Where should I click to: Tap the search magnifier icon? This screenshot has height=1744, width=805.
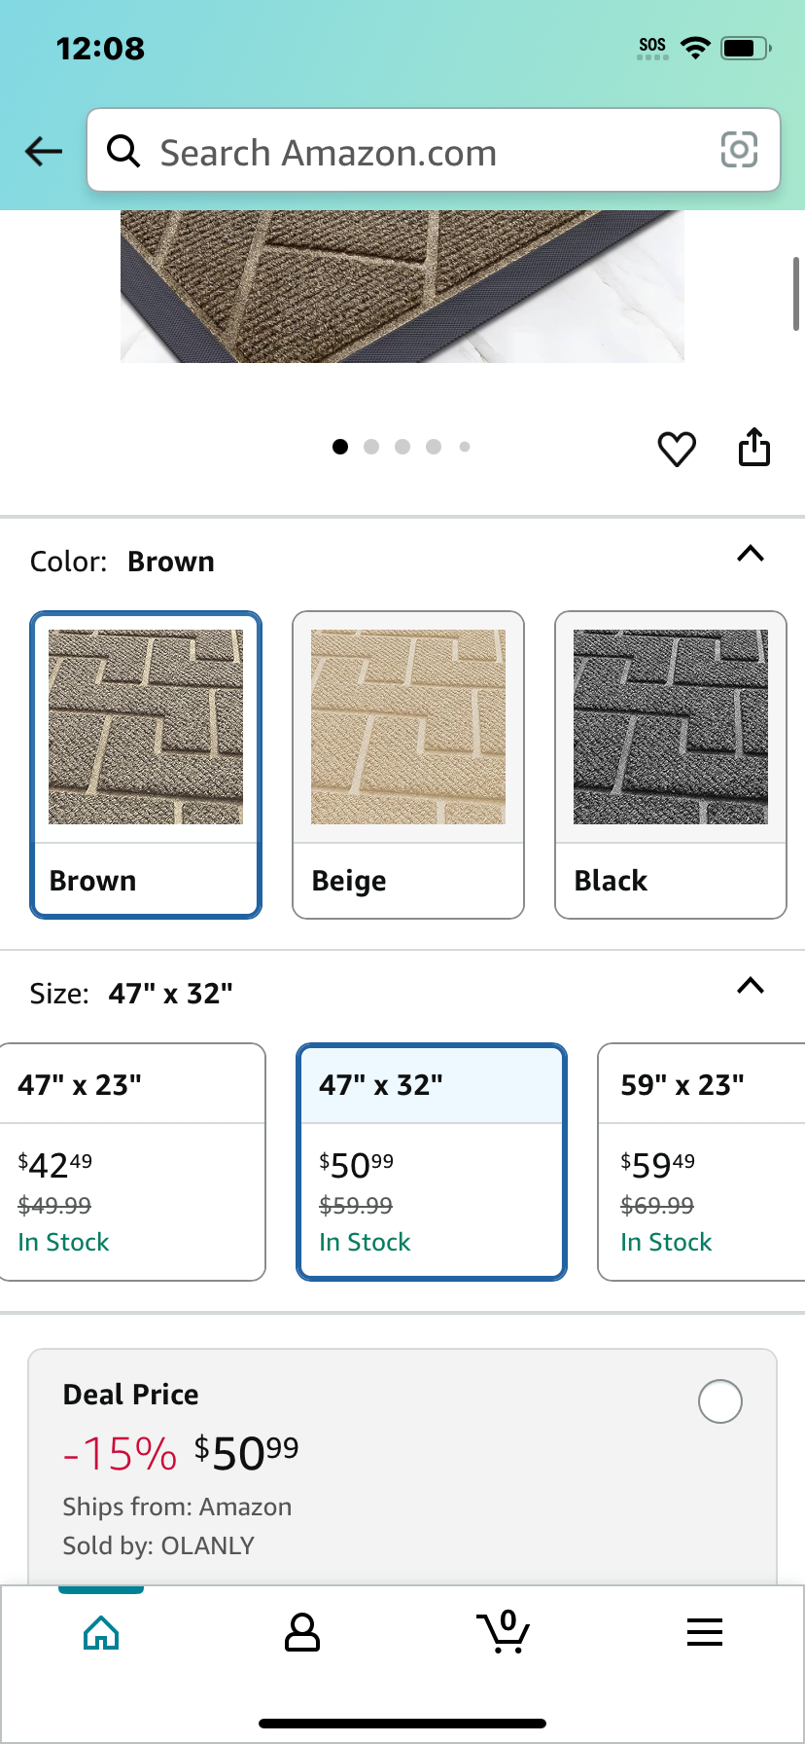click(x=123, y=151)
